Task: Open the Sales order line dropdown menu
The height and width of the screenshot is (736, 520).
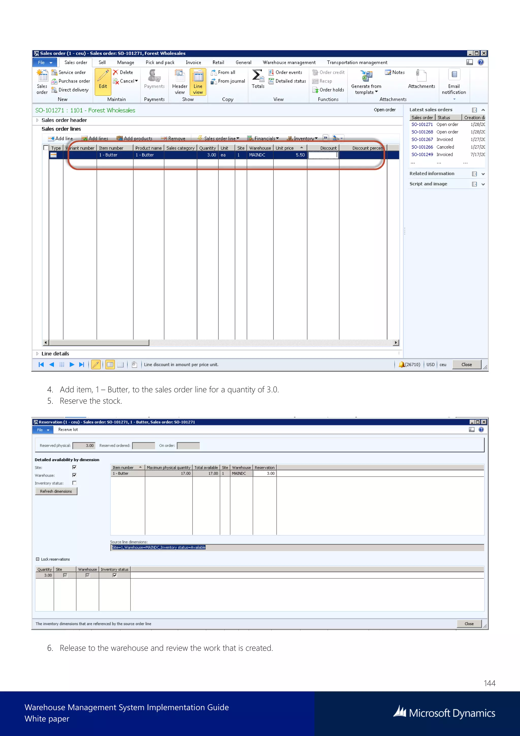Action: (x=218, y=139)
